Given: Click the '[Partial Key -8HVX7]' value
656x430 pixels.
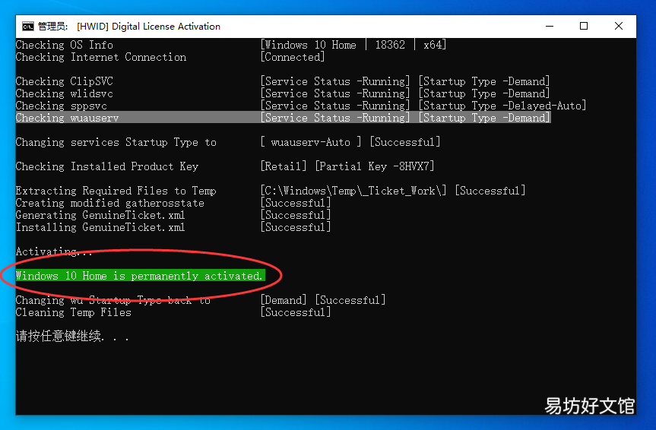Looking at the screenshot, I should 375,166.
